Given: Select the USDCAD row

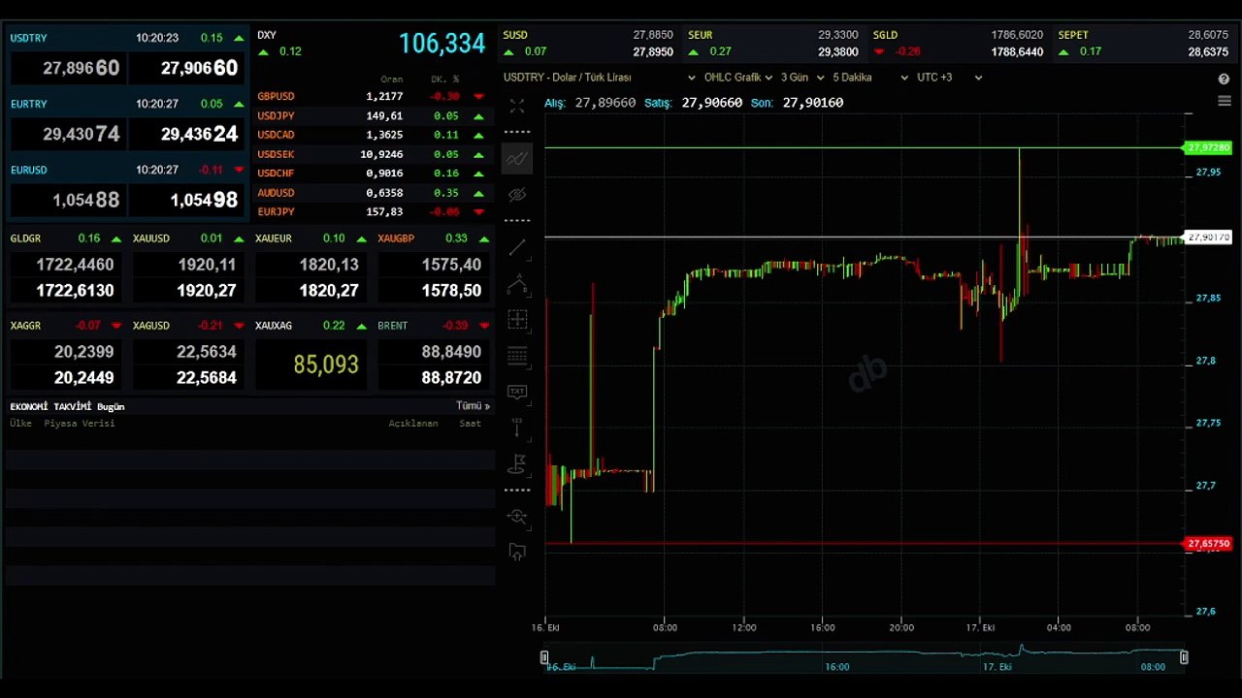Looking at the screenshot, I should coord(372,135).
